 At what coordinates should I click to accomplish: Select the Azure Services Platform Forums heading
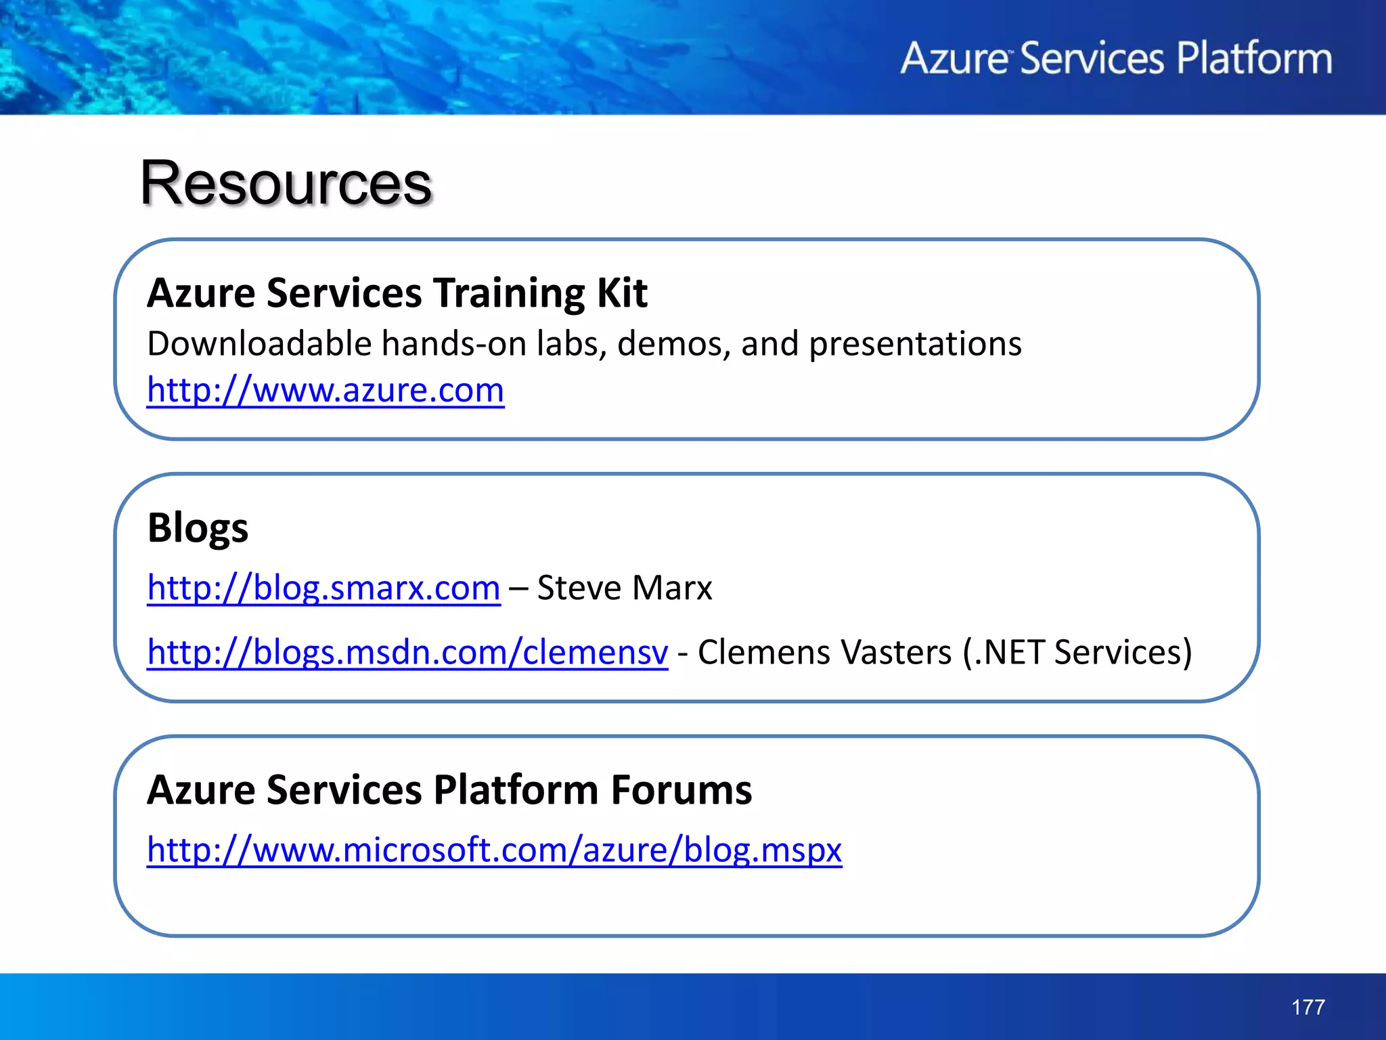pos(449,790)
